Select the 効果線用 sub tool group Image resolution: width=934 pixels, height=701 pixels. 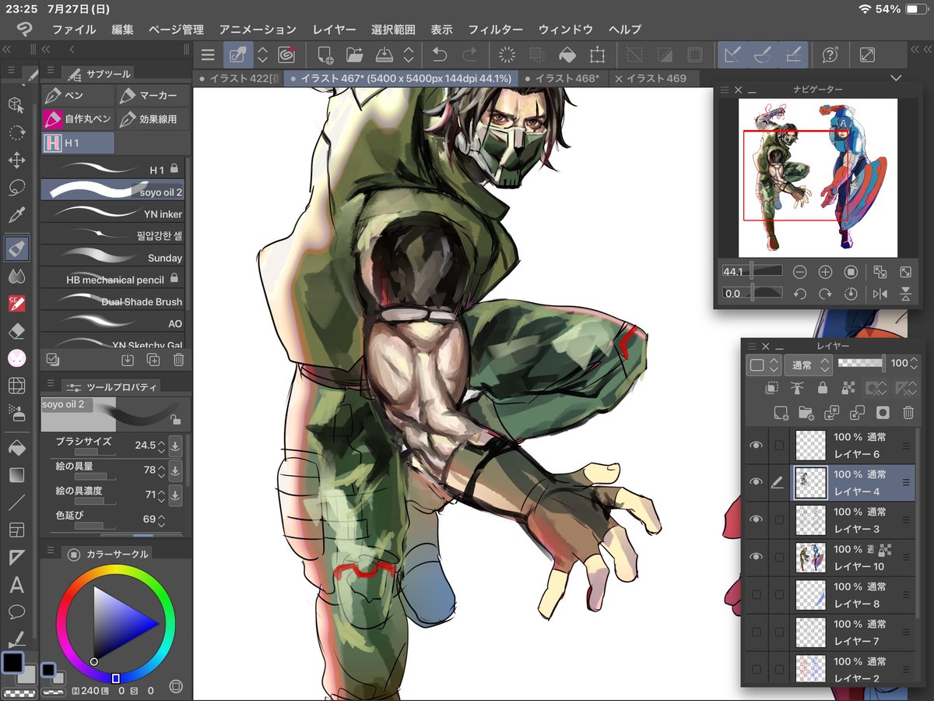coord(153,119)
